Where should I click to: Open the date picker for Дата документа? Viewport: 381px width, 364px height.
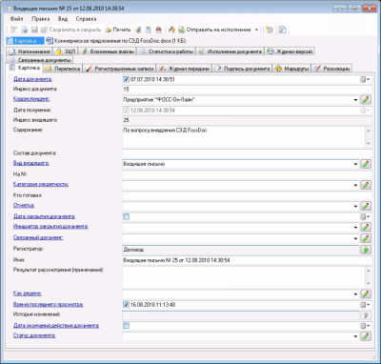pos(365,79)
